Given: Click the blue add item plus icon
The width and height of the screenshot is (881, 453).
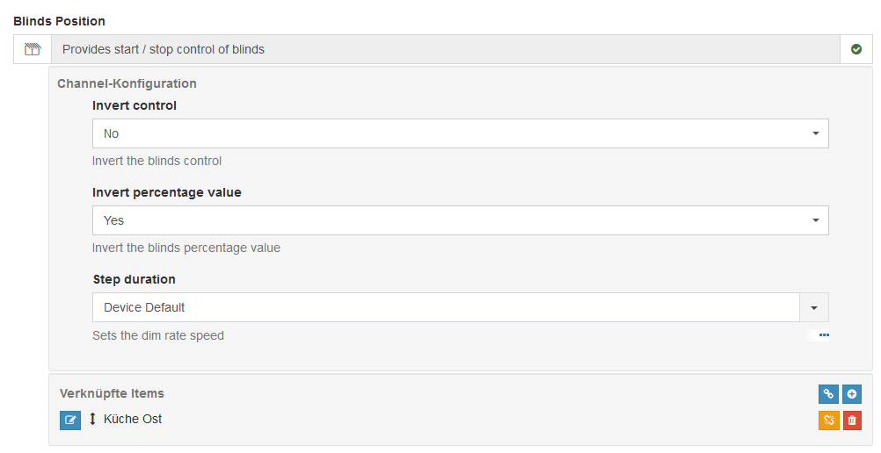Looking at the screenshot, I should 852,394.
